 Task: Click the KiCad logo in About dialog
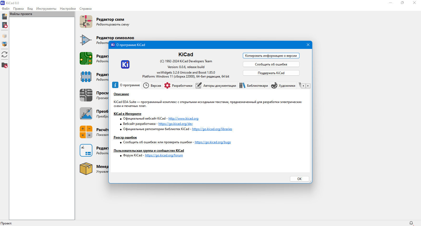(125, 64)
